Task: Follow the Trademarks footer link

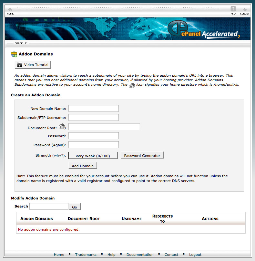Action: (x=86, y=255)
